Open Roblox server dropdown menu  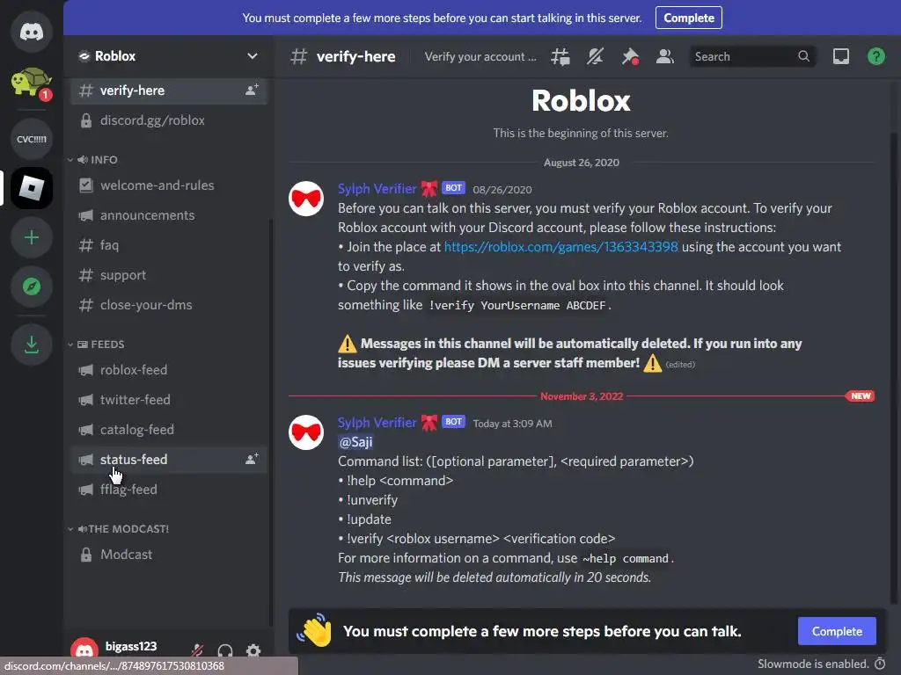pos(253,56)
